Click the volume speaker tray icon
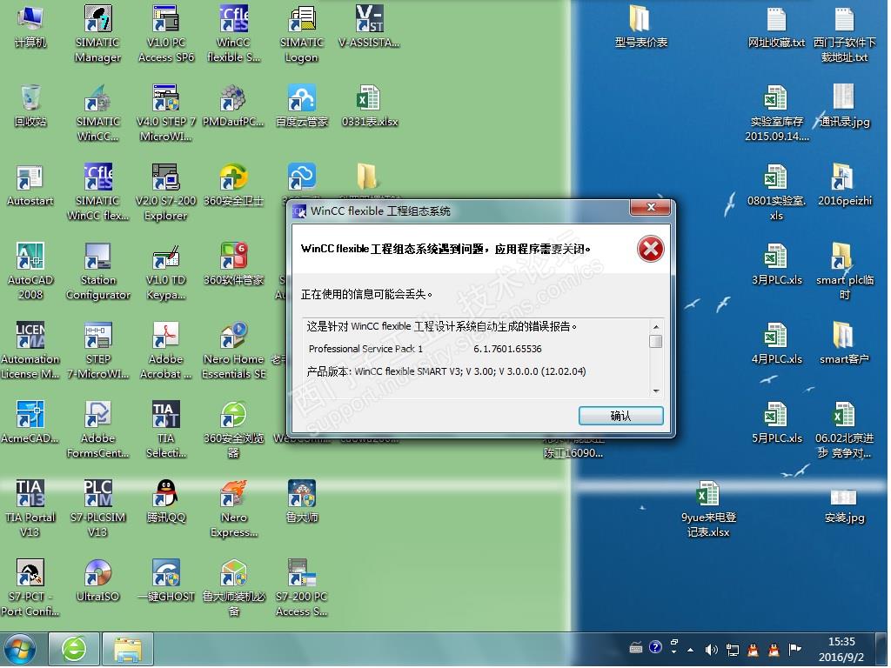The width and height of the screenshot is (891, 668). tap(711, 649)
